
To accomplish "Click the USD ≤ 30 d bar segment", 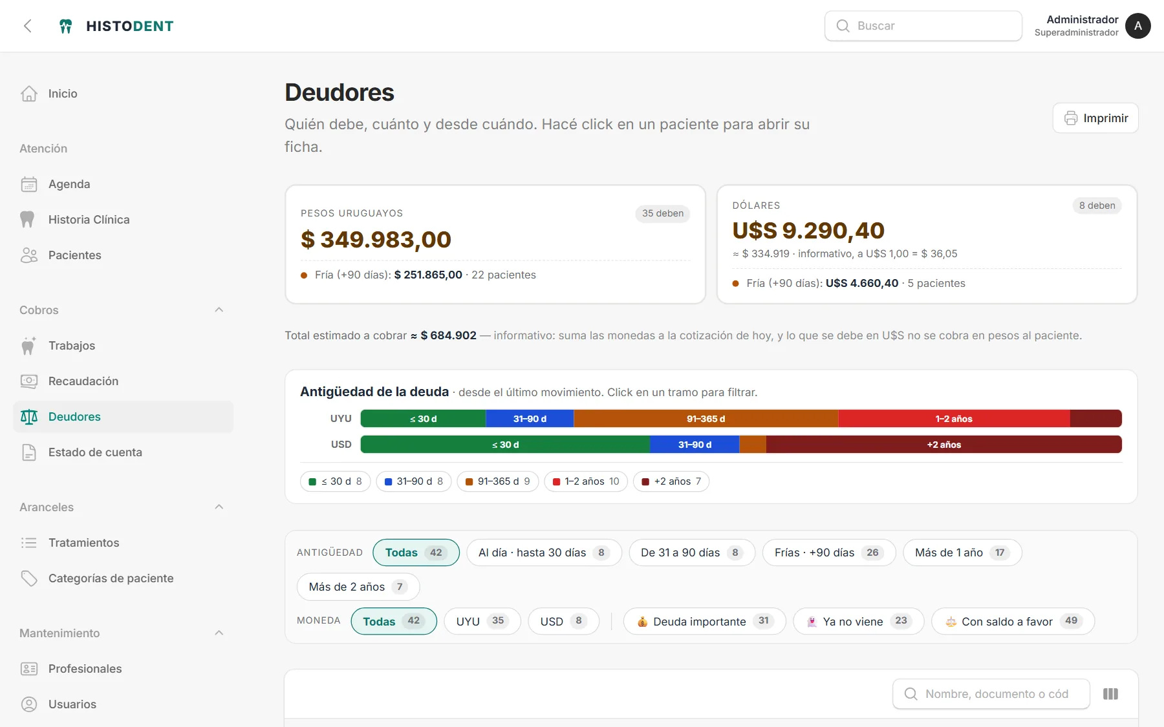I will [x=505, y=445].
